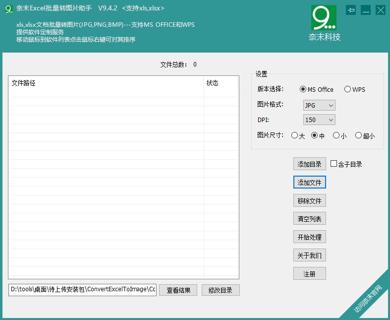Click the 状态 column header
Screen dimensions: 390x320
point(220,83)
